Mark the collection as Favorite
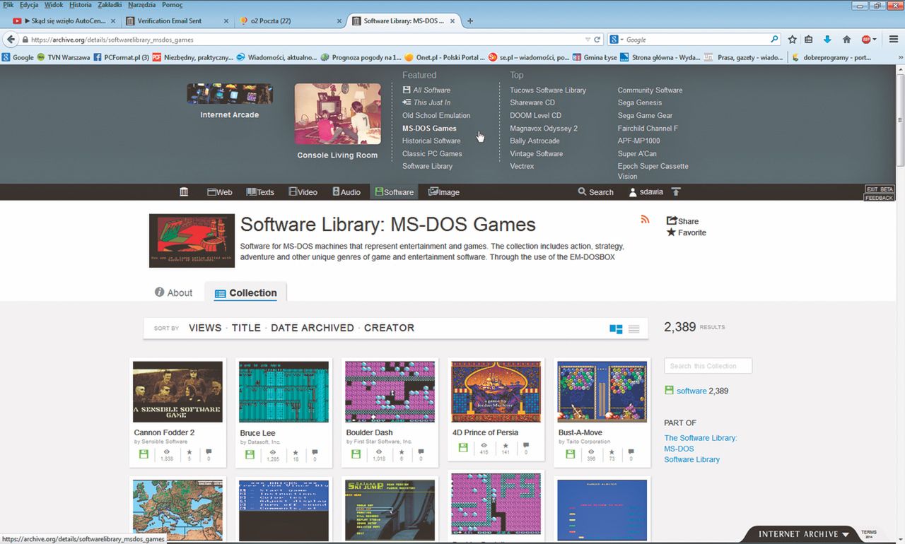This screenshot has width=905, height=544. [686, 232]
